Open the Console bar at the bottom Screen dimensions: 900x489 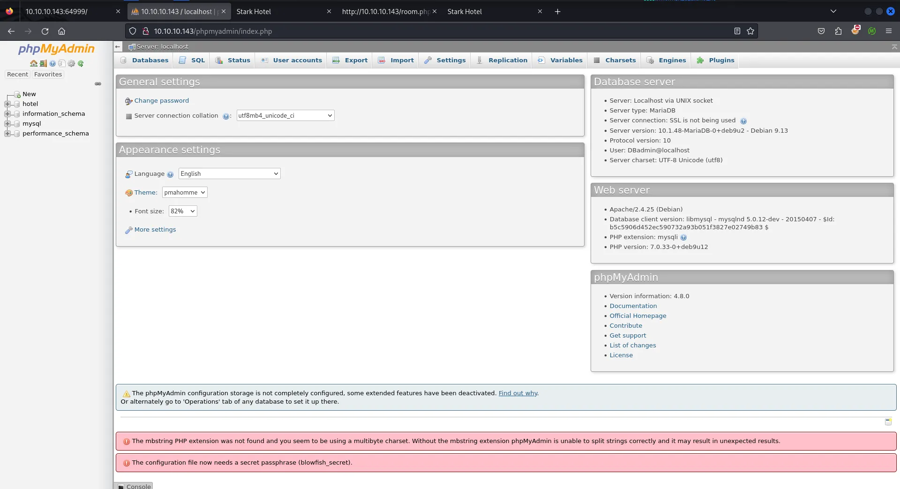[x=134, y=486]
